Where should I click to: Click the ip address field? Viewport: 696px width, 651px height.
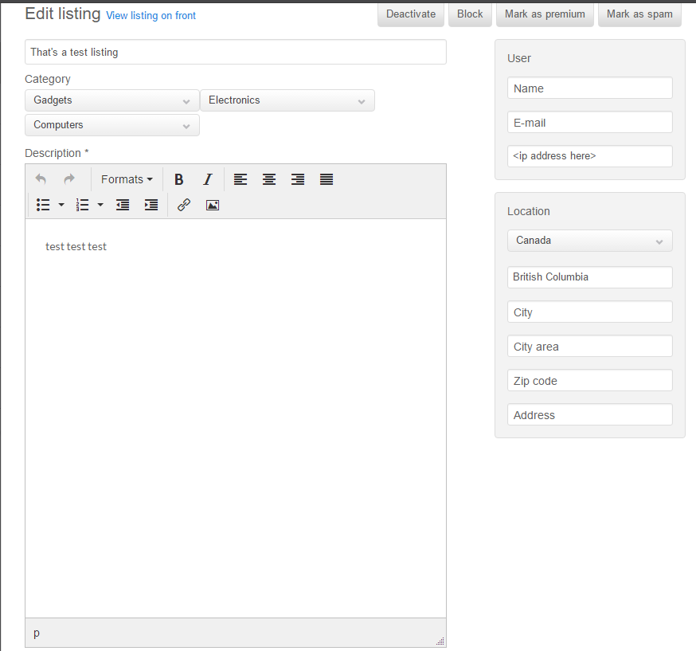(590, 156)
